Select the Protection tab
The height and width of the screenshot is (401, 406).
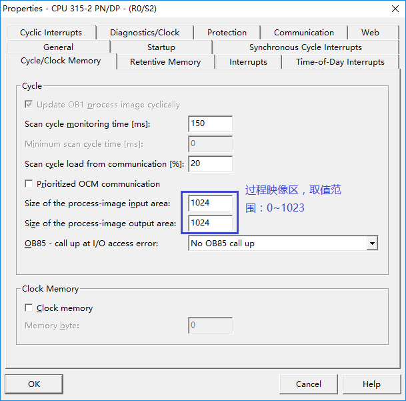[x=227, y=33]
